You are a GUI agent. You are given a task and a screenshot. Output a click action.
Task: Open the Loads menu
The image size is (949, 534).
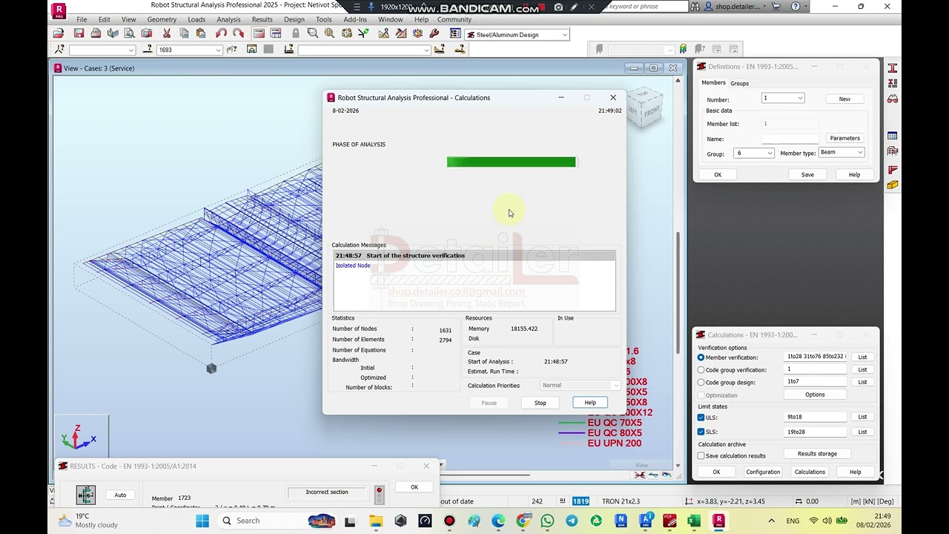(196, 19)
